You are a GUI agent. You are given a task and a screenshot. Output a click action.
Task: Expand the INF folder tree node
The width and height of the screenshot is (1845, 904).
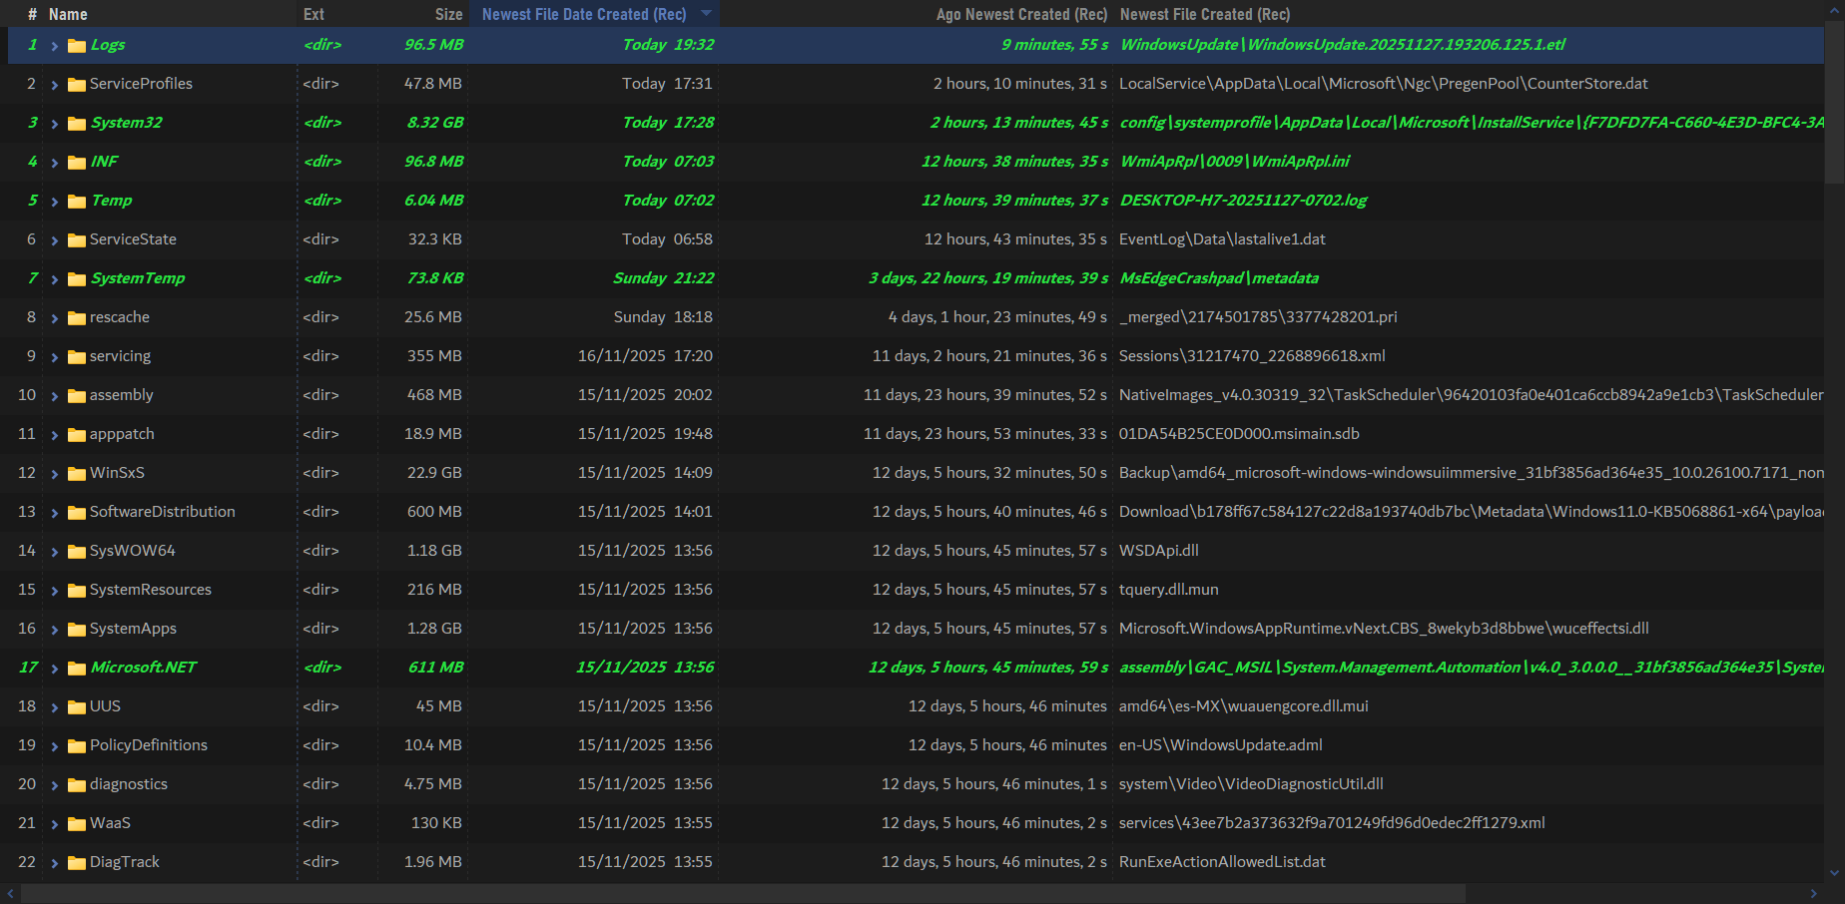click(54, 163)
